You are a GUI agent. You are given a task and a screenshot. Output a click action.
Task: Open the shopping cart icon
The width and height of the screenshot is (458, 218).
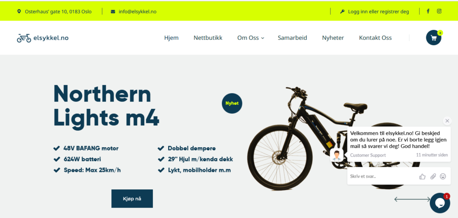coord(433,38)
